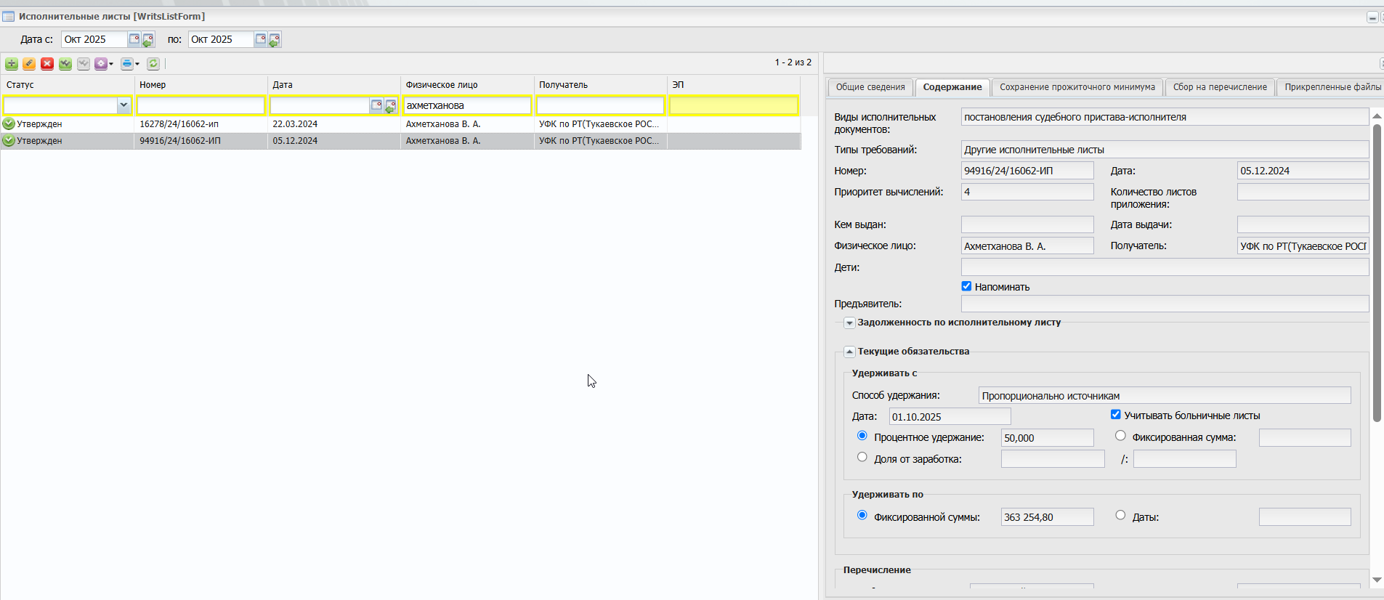Switch to the 'Общие сведения' tab
This screenshot has width=1384, height=600.
click(870, 87)
